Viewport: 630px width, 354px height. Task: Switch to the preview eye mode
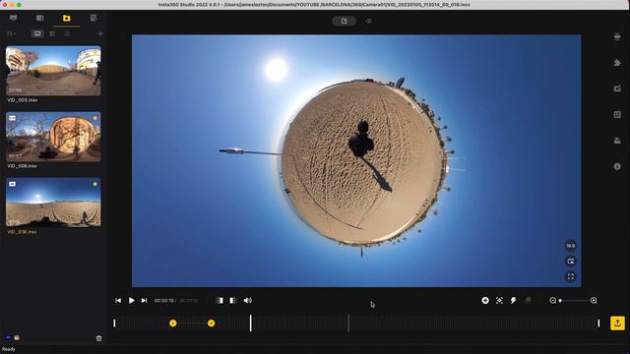click(369, 21)
